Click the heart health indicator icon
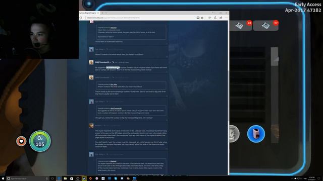 [21, 141]
